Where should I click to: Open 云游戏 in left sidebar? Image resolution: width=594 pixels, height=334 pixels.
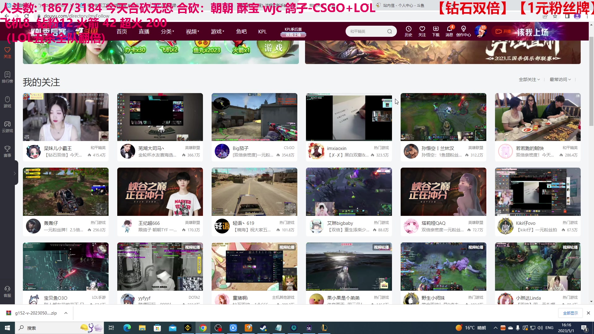click(x=7, y=126)
